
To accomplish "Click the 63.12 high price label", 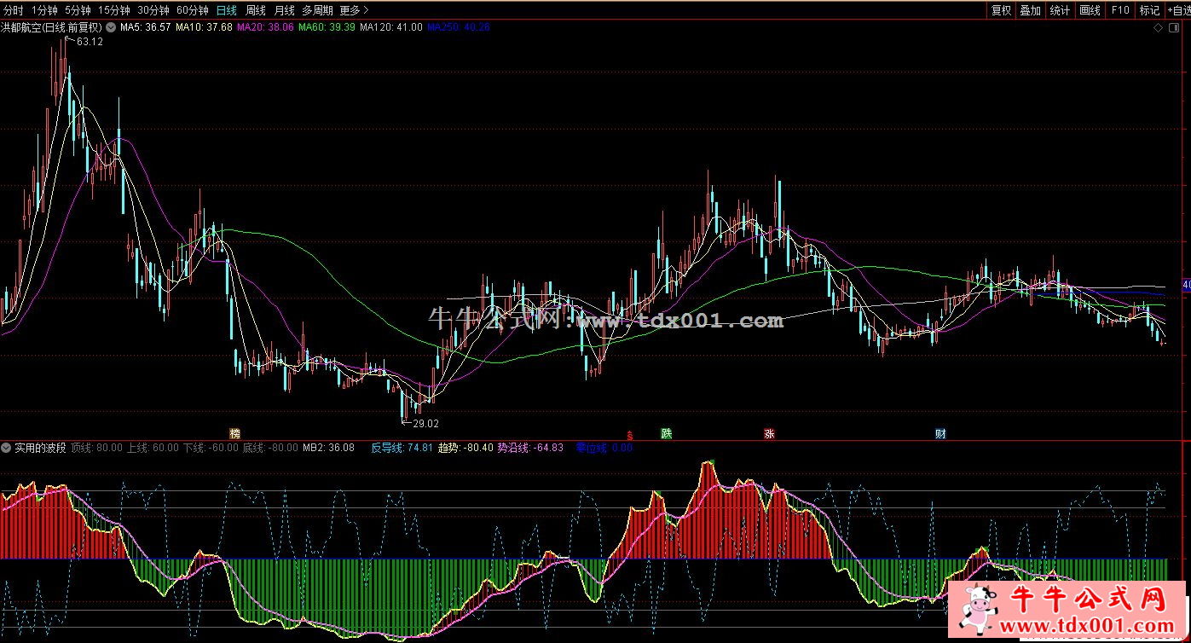I will (x=90, y=42).
